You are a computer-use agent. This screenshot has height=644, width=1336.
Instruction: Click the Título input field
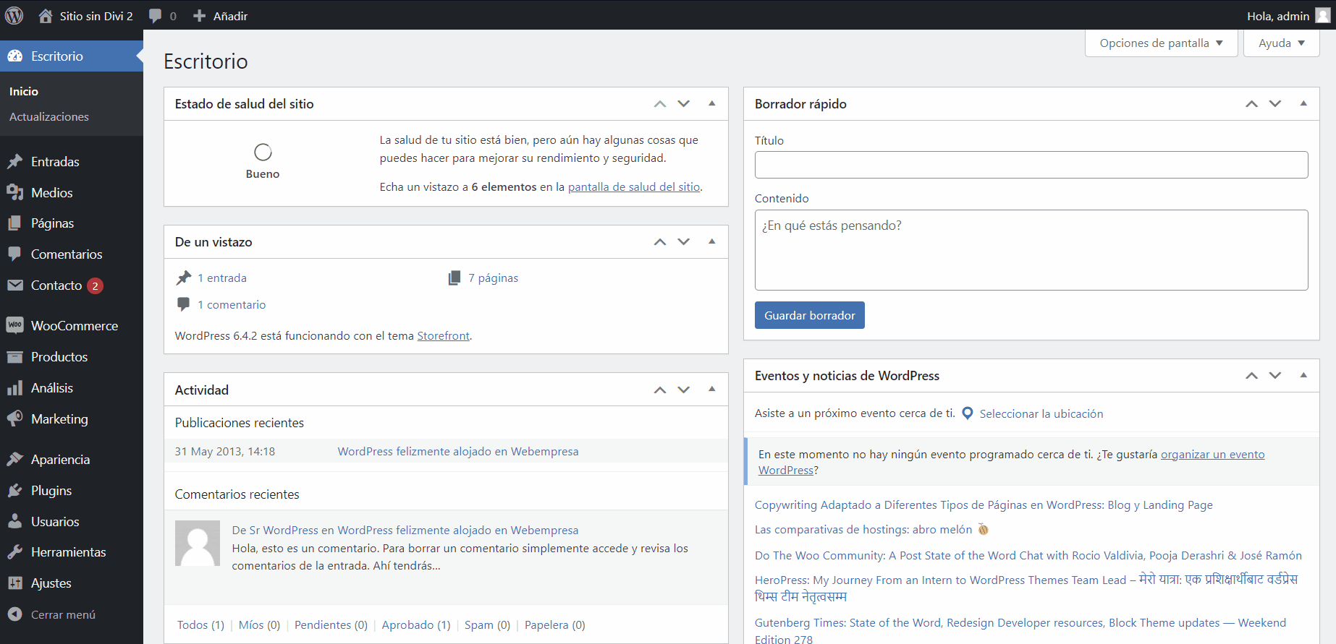1031,165
